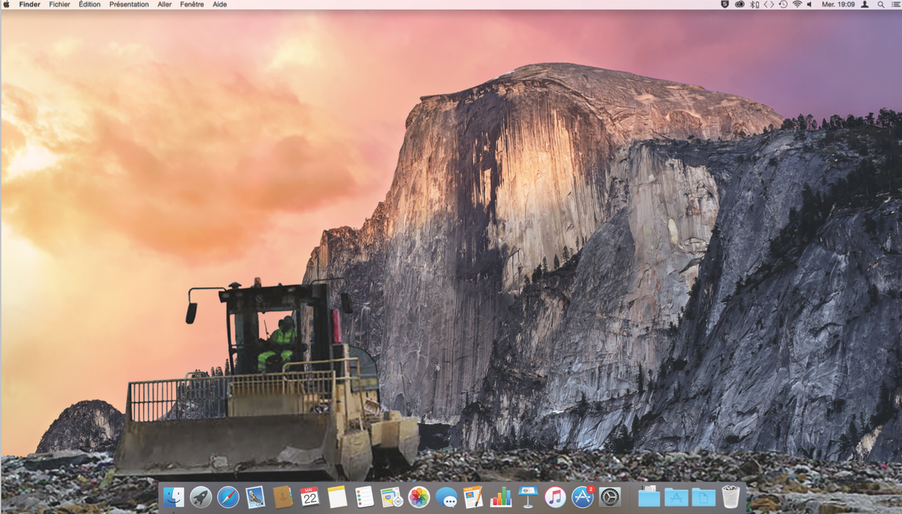Click the clock showing Mer. 19:09
Viewport: 902px width, 514px height.
tap(838, 4)
